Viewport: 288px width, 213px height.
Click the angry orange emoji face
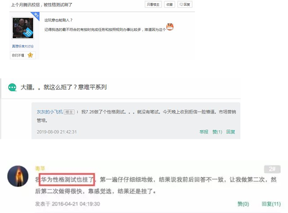click(170, 27)
